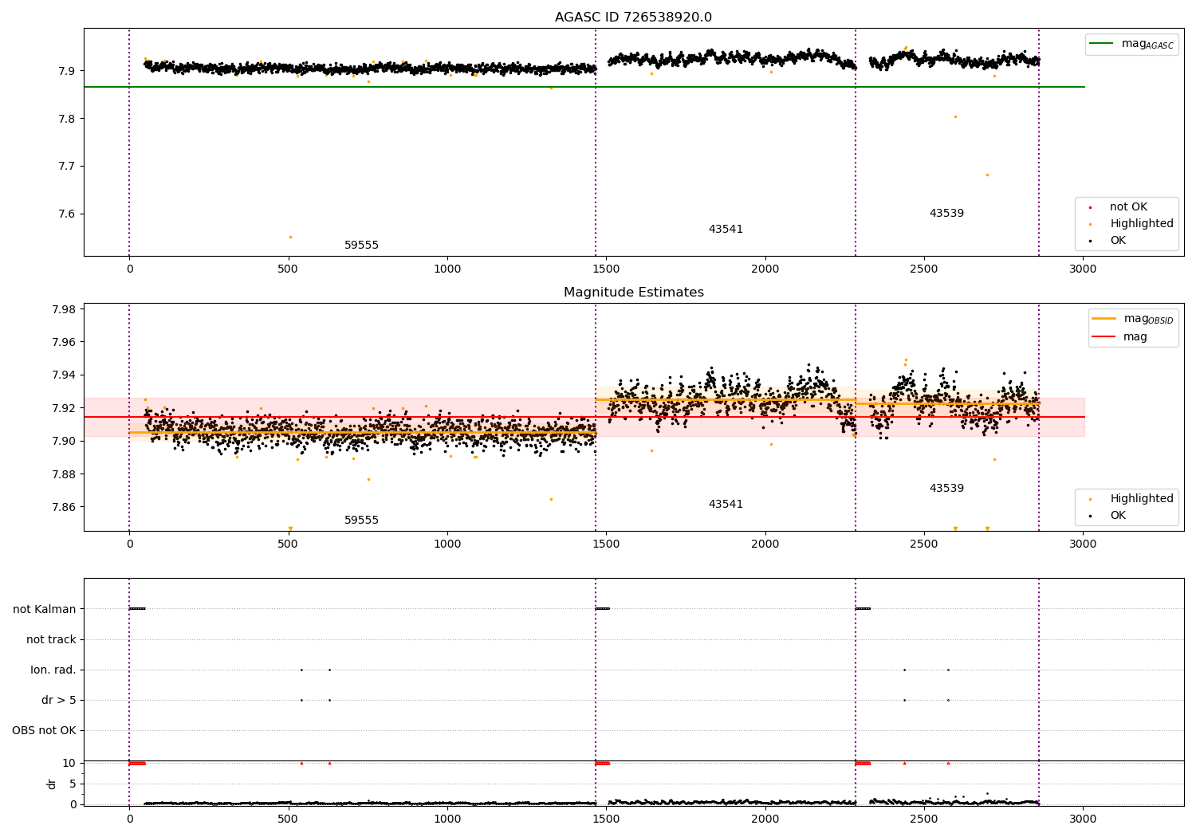This screenshot has width=1196, height=837.
Task: Click the 'mag AGASC' legend label
Action: tap(1147, 44)
